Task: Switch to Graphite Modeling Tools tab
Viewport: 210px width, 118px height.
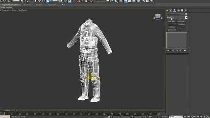Action: pyautogui.click(x=10, y=5)
